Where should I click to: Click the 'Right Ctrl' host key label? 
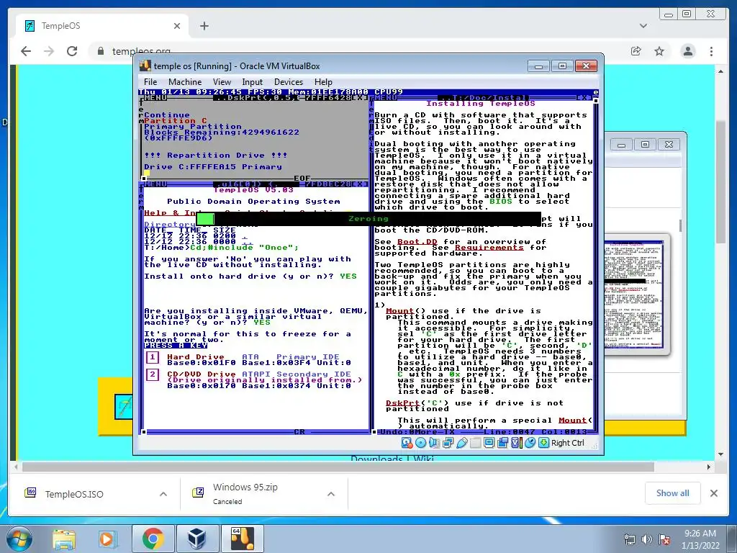pyautogui.click(x=568, y=443)
